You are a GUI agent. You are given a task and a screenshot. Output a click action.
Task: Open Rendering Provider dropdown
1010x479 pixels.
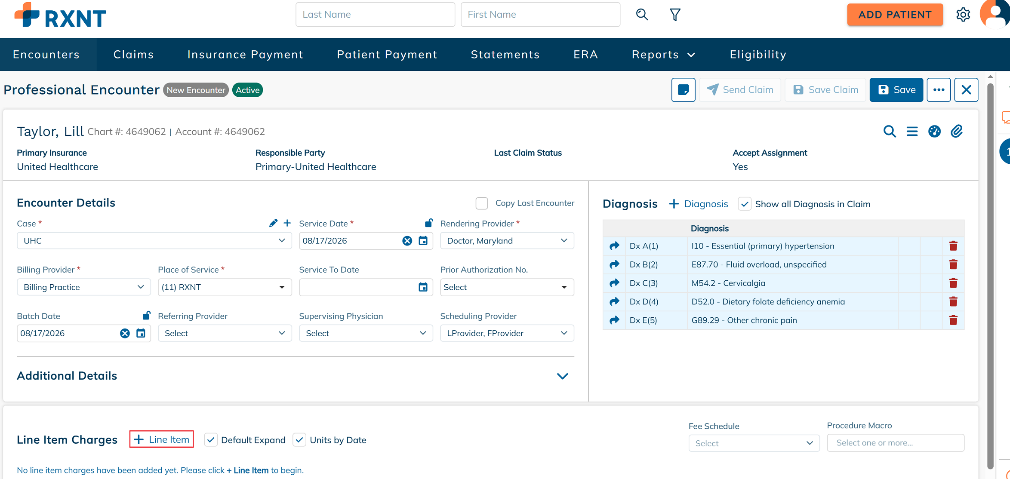[x=507, y=241]
